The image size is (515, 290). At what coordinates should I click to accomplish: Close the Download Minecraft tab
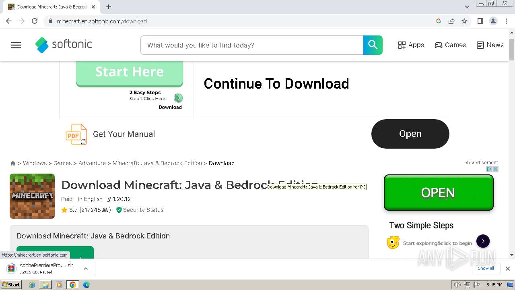[93, 7]
